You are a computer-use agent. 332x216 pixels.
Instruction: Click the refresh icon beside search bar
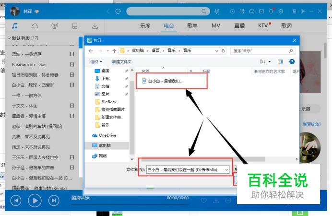click(x=118, y=11)
